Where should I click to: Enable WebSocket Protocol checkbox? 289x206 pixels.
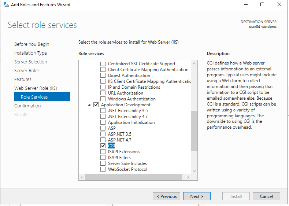click(x=103, y=169)
